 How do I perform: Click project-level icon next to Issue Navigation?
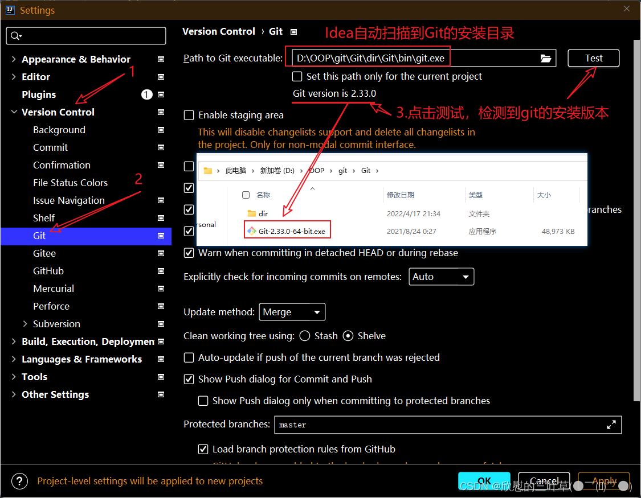coord(161,200)
